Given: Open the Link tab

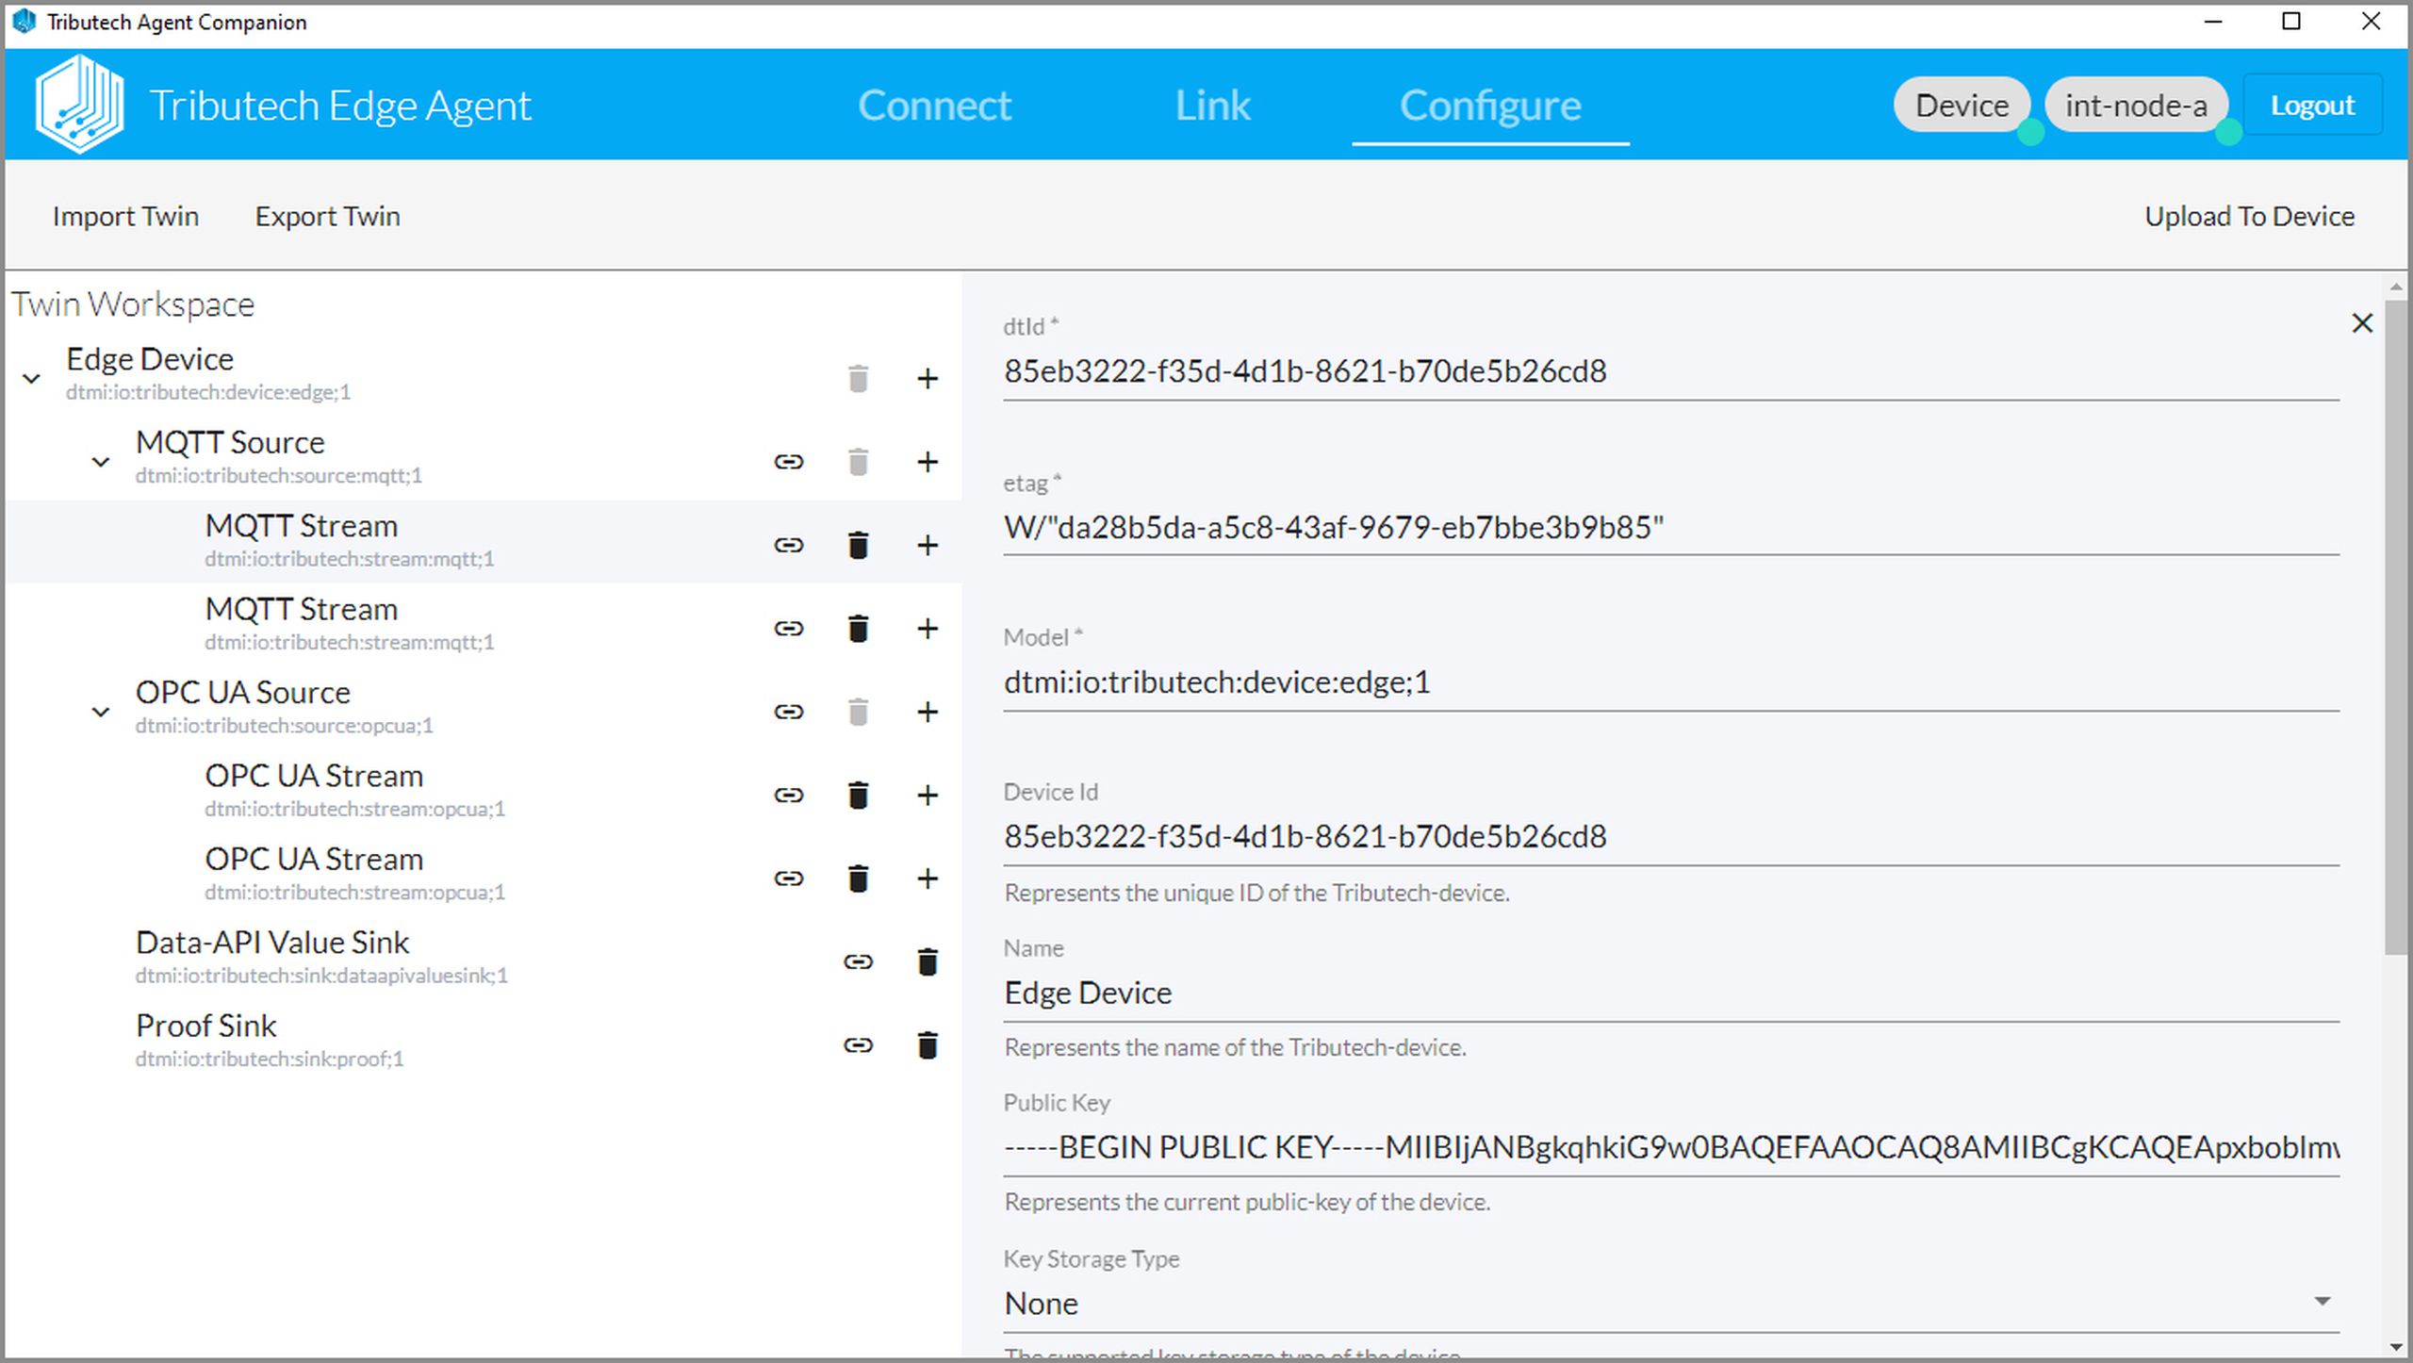Looking at the screenshot, I should 1212,105.
